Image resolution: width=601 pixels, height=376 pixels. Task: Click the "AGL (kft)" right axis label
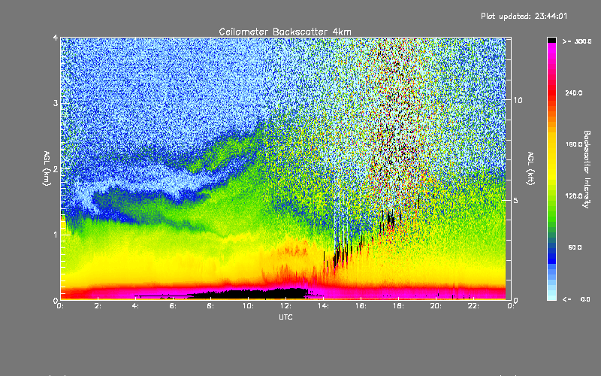(x=530, y=168)
